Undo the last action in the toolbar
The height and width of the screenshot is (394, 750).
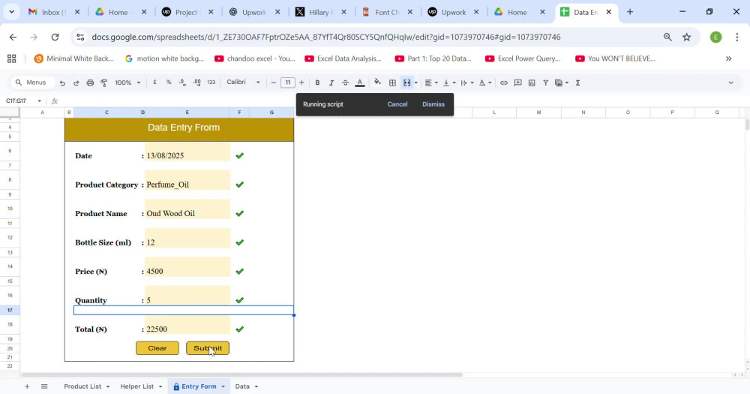click(x=62, y=83)
